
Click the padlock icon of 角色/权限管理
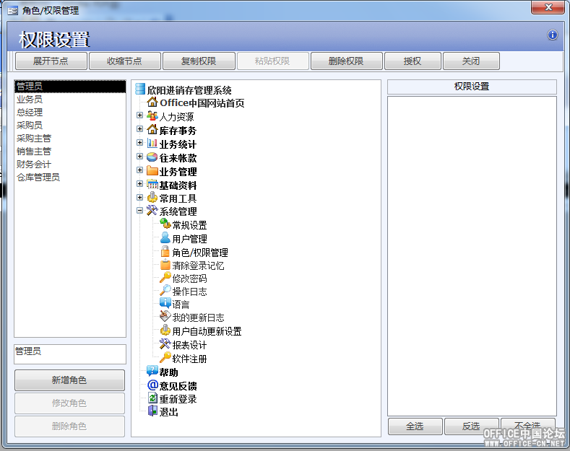pyautogui.click(x=165, y=251)
